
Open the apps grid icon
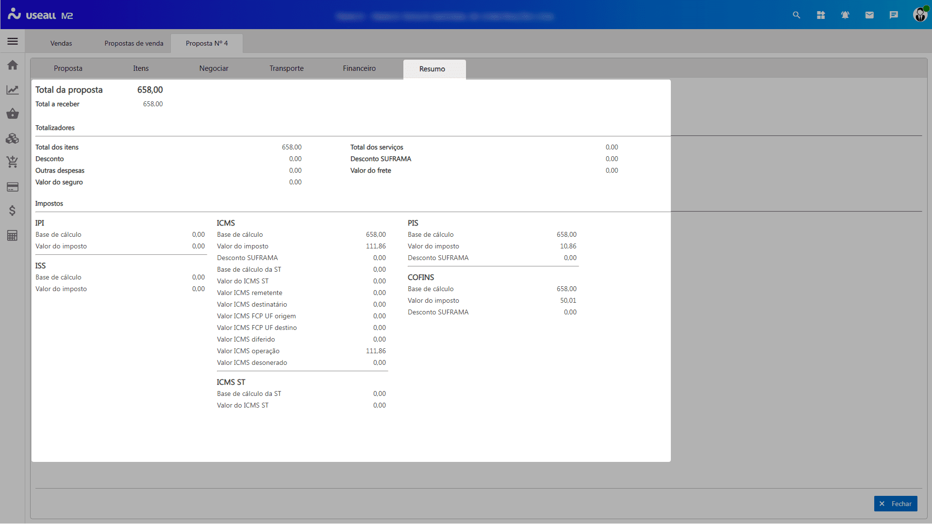(821, 15)
